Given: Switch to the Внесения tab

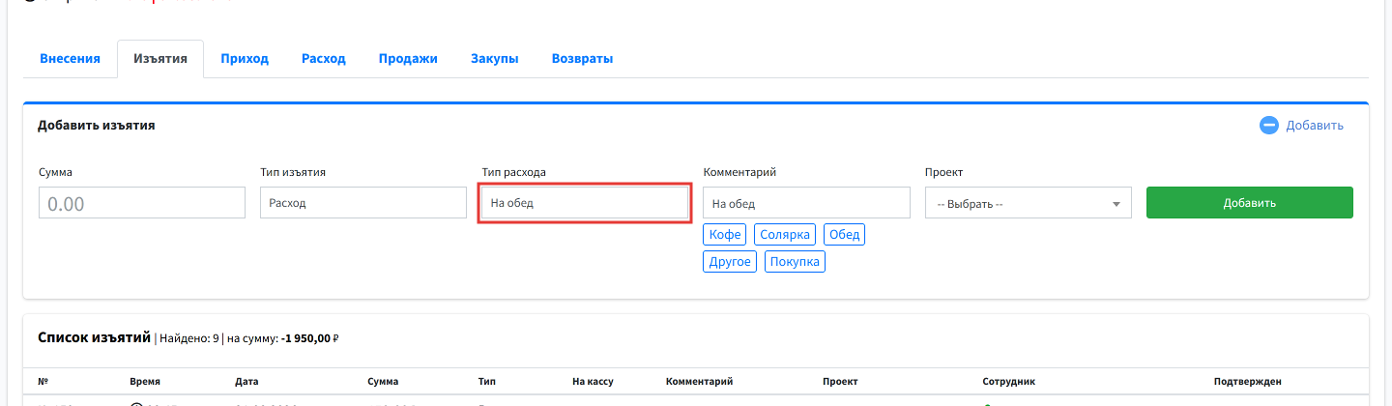Looking at the screenshot, I should click(x=70, y=59).
